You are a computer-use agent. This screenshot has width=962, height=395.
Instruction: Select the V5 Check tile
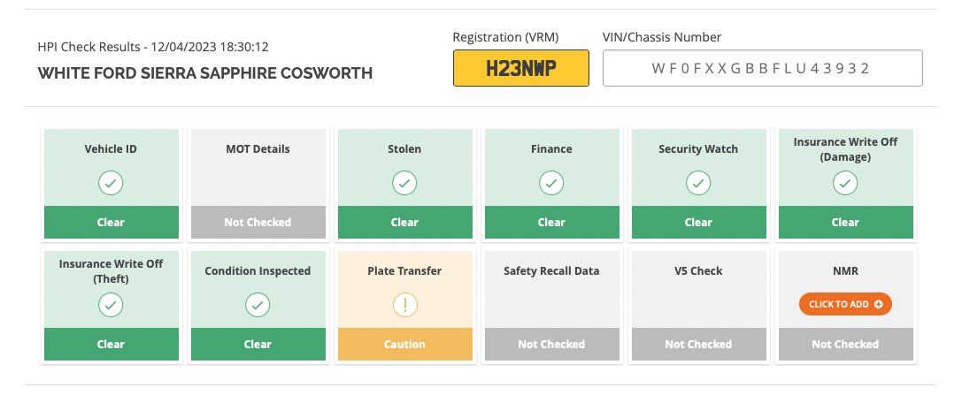click(x=699, y=306)
